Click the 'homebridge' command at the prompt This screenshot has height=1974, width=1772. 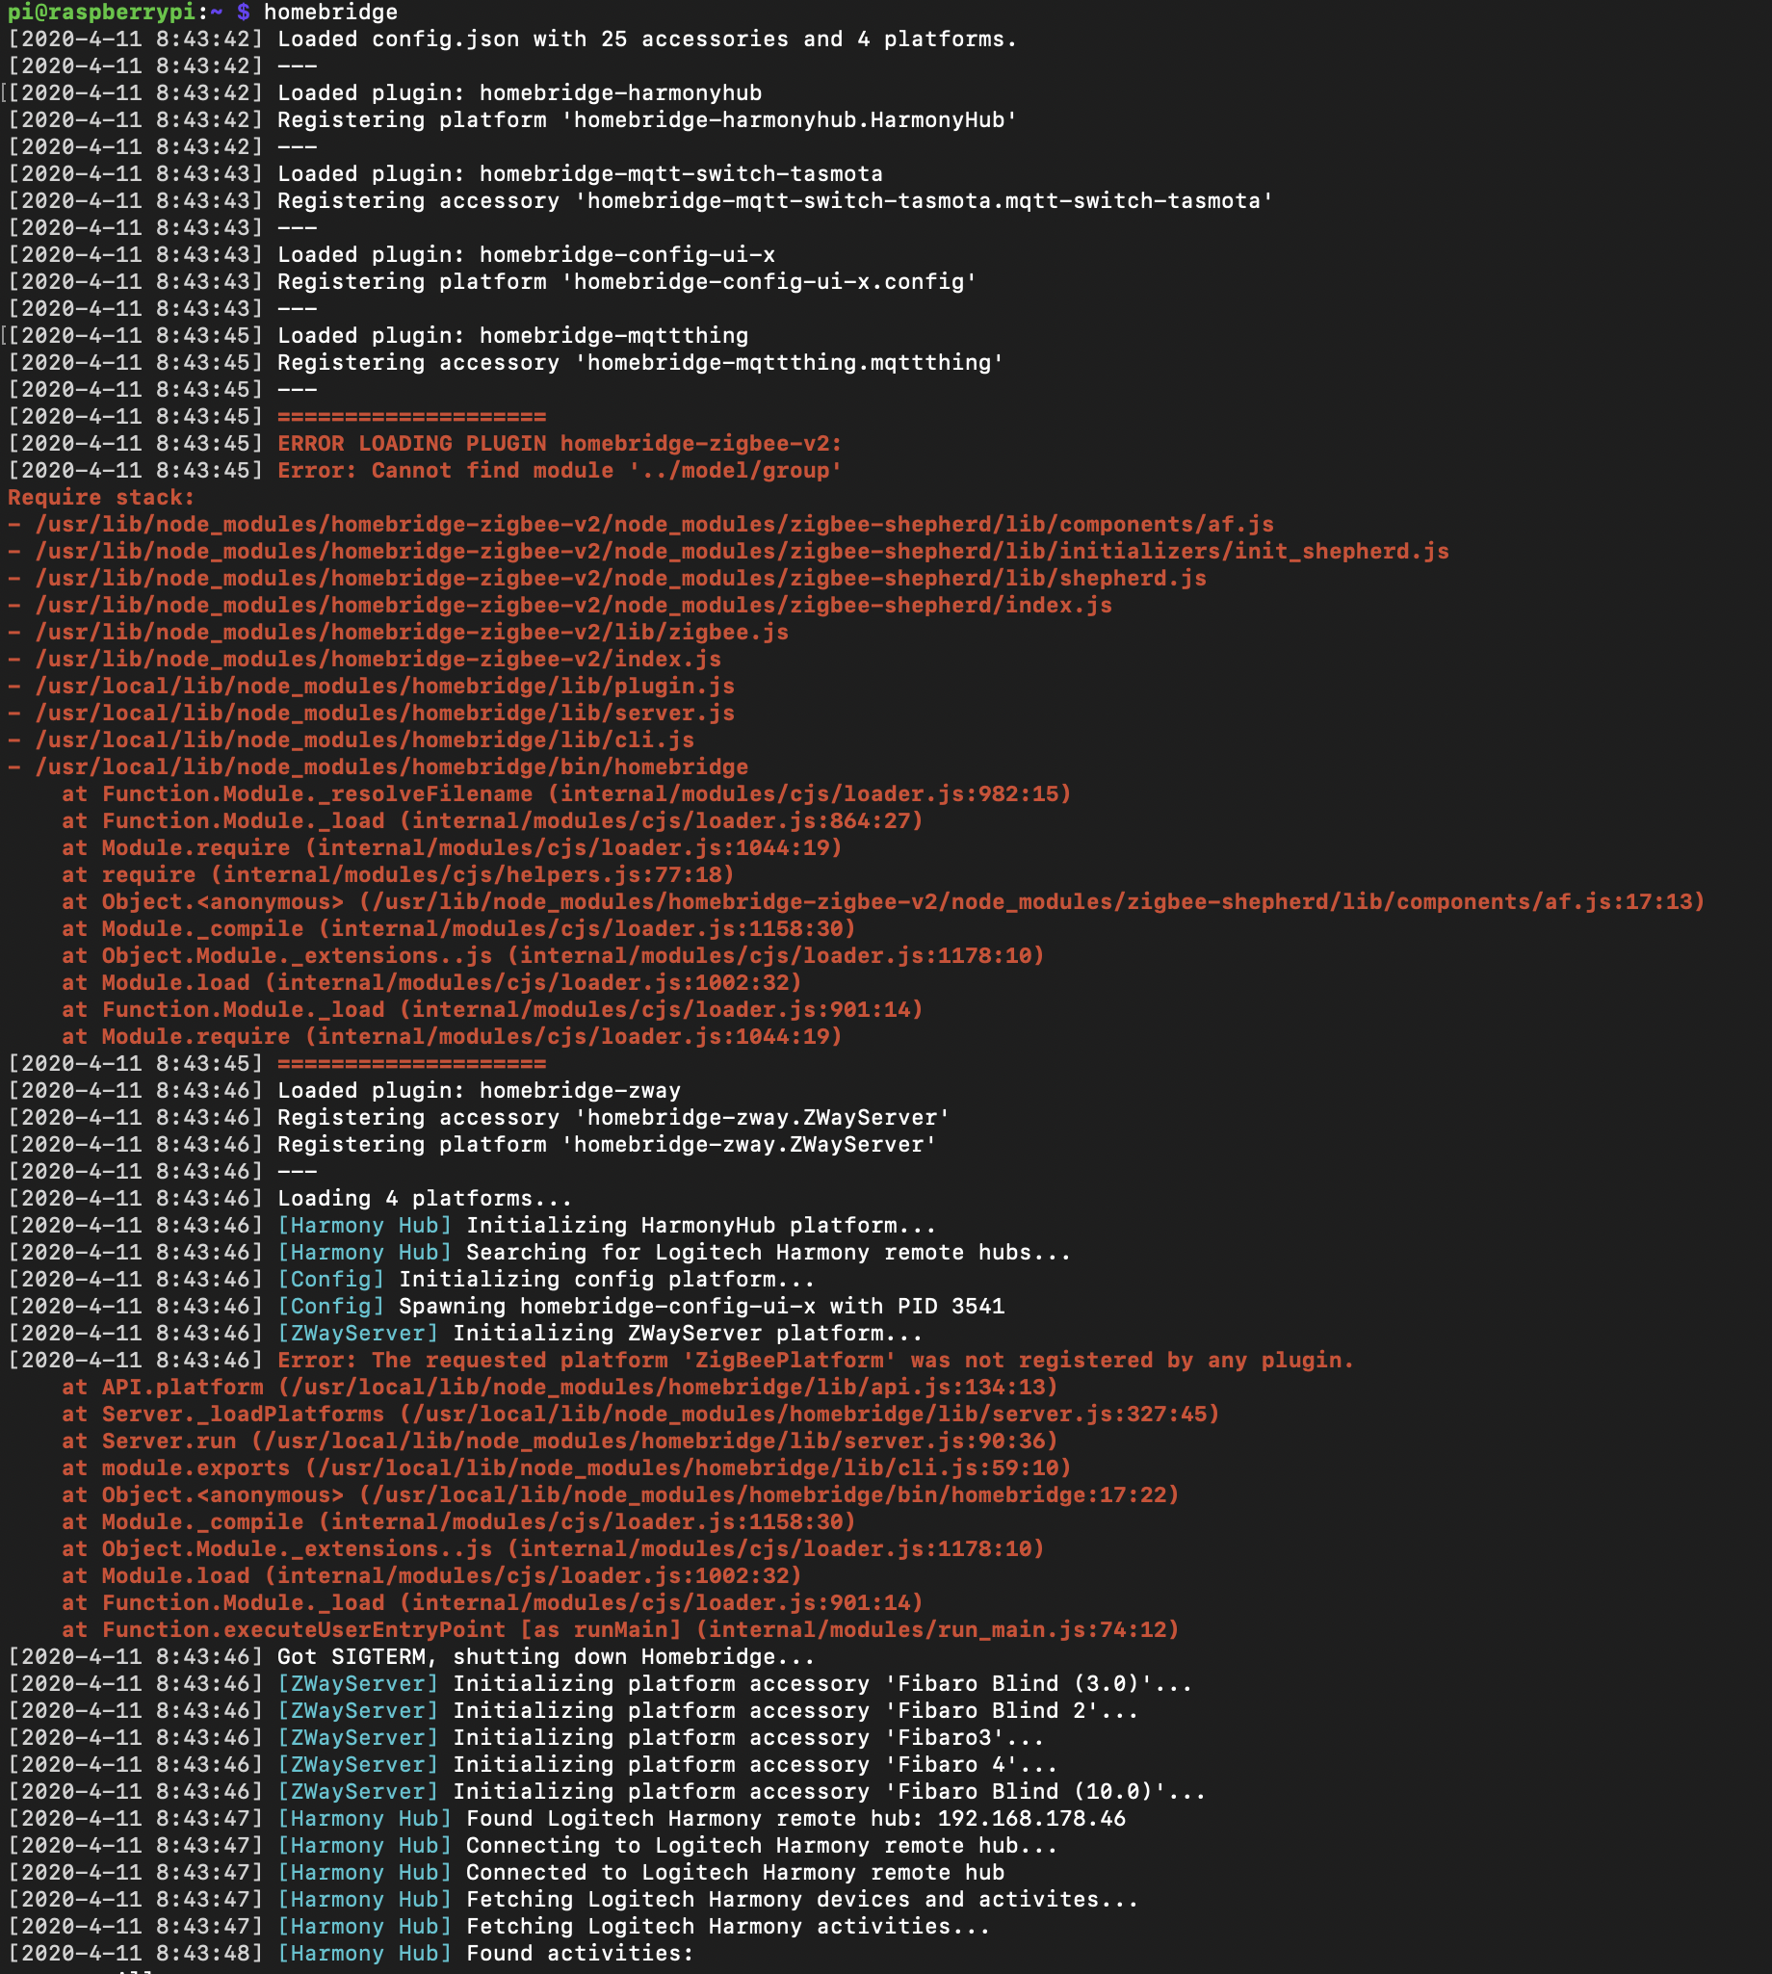coord(330,13)
